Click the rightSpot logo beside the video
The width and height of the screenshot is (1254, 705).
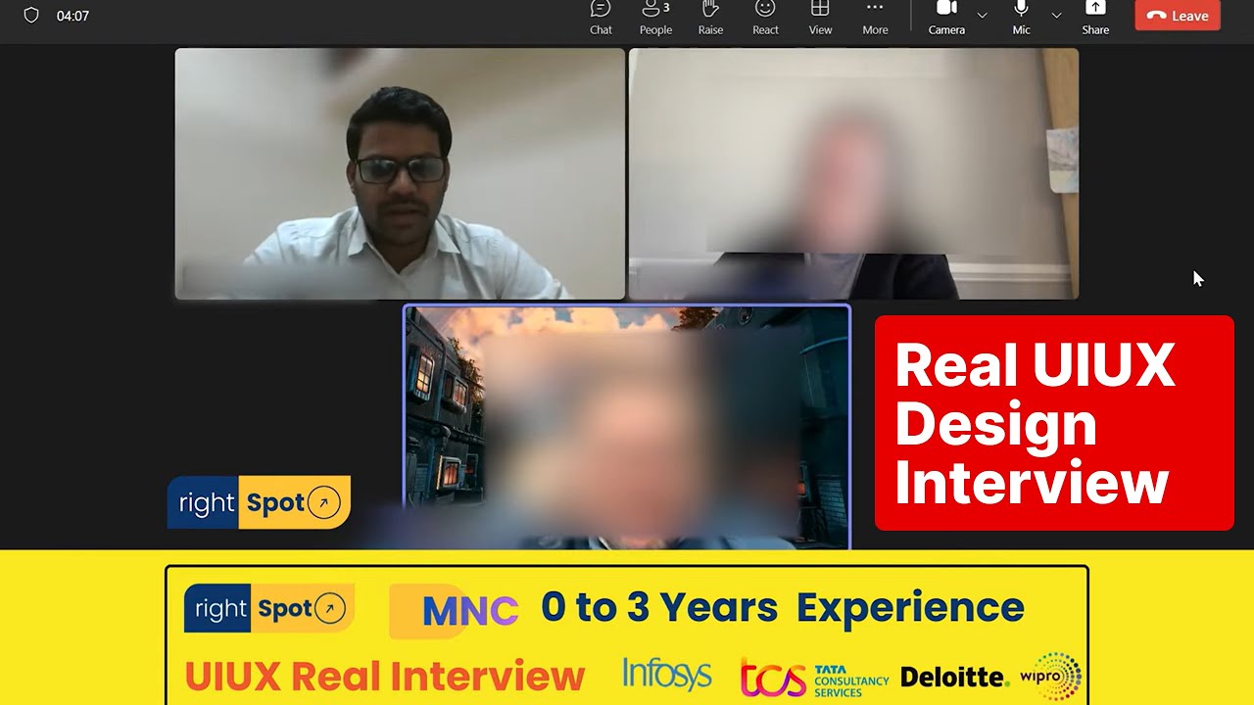tap(259, 502)
